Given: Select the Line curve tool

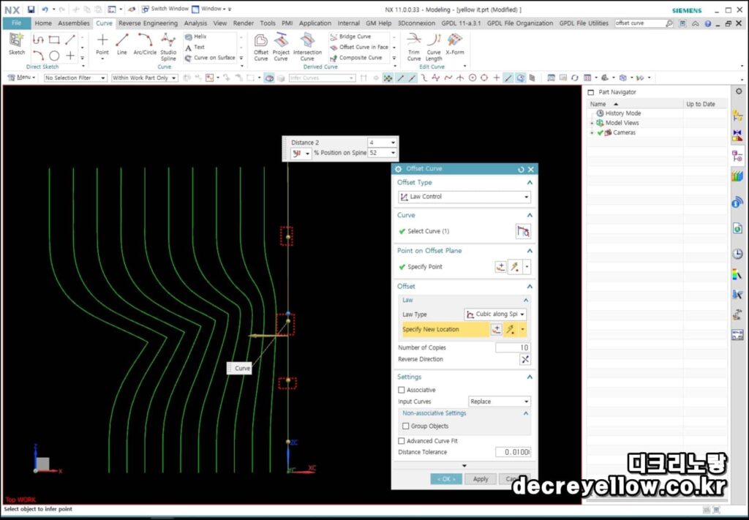Looking at the screenshot, I should coord(122,45).
